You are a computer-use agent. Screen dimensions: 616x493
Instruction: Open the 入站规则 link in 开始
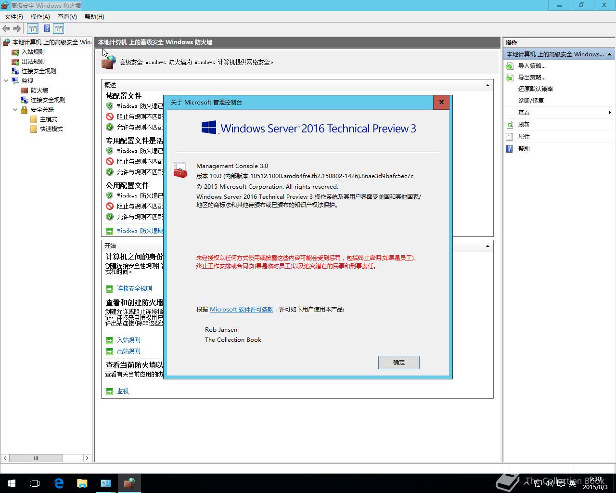click(128, 340)
